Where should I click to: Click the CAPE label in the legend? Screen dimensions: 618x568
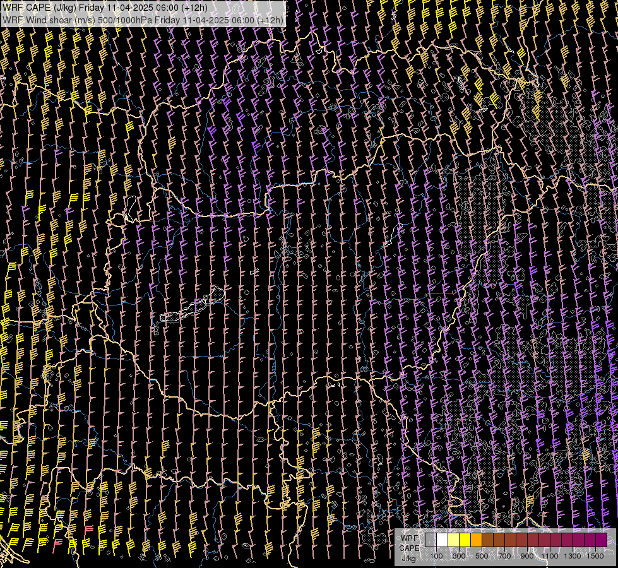coord(409,548)
